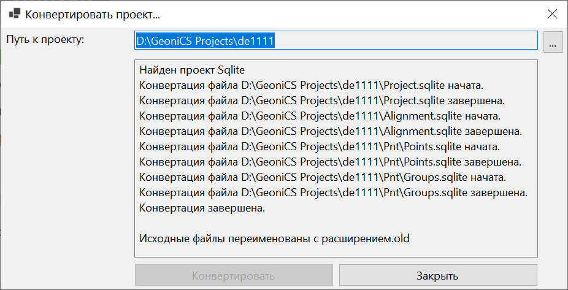The image size is (568, 290).
Task: Click the Alignment.sqlite 'завершена' log entry
Action: point(331,131)
